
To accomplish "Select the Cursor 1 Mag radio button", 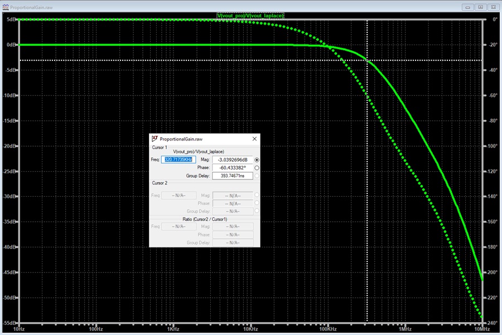I will click(257, 159).
